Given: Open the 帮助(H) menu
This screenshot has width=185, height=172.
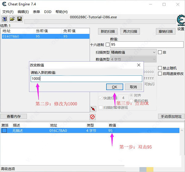Looking at the screenshot, I should pos(61,12).
